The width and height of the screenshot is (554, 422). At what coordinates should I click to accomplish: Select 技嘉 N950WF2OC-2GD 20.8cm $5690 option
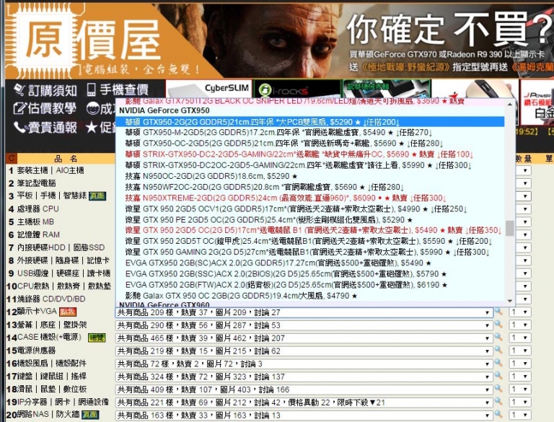[x=310, y=187]
